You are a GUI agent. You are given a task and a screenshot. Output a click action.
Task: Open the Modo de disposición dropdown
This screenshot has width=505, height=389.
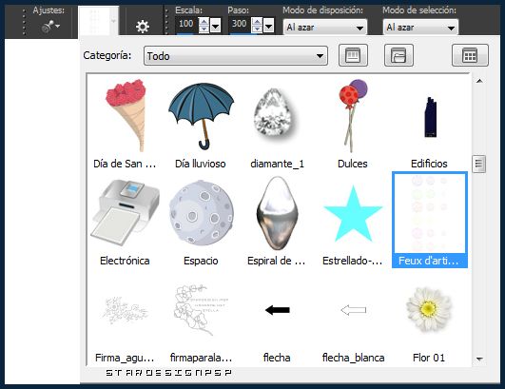(325, 28)
